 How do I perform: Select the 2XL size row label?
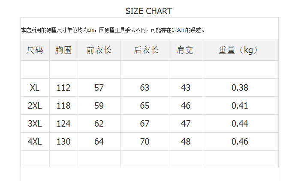(x=35, y=106)
